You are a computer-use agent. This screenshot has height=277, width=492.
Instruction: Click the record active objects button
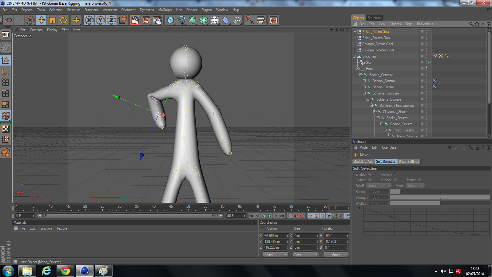(290, 216)
